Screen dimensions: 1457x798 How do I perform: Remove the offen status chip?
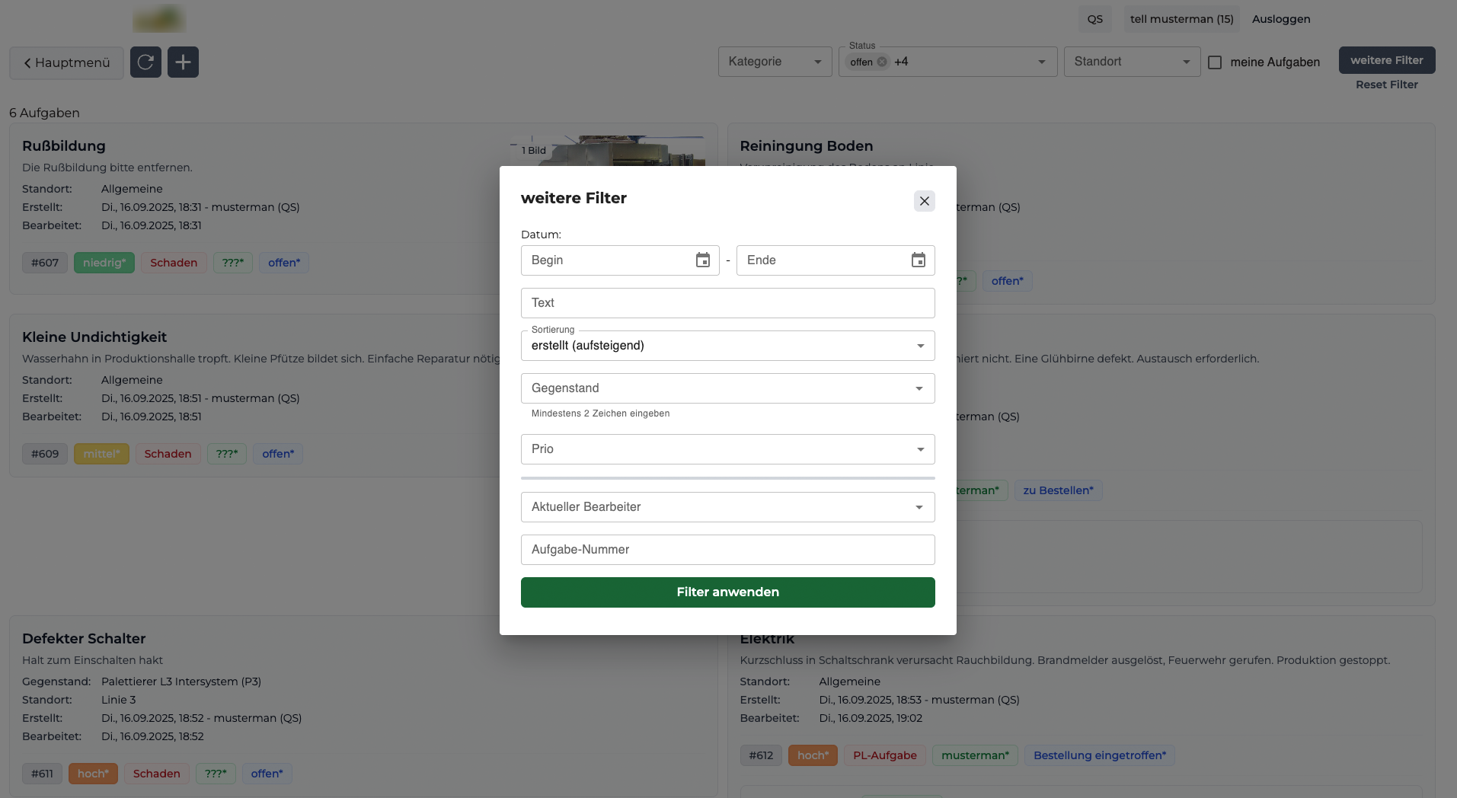click(882, 62)
